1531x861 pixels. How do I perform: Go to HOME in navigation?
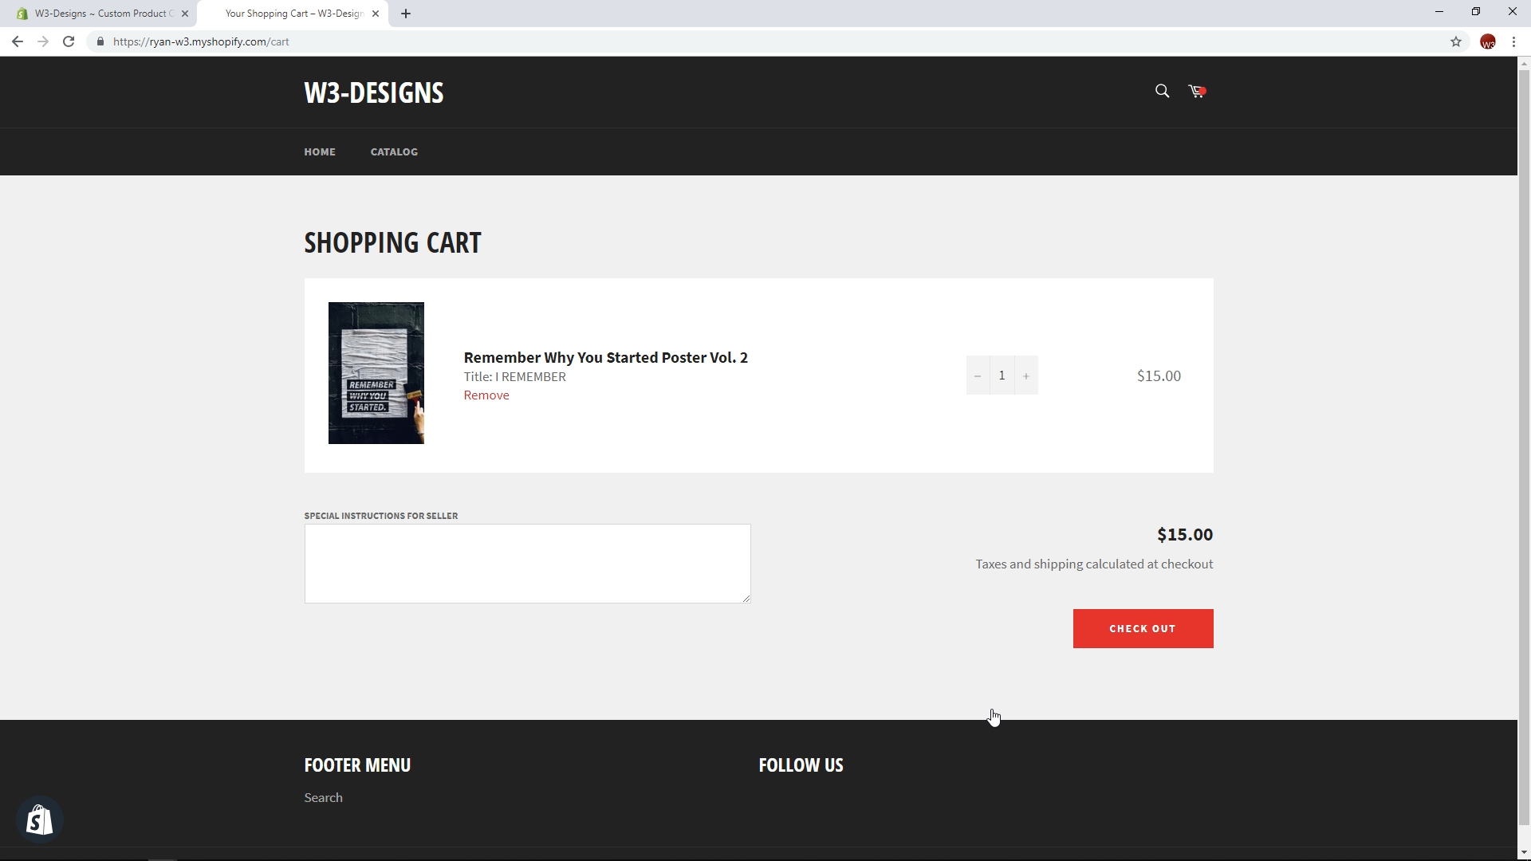pos(320,151)
